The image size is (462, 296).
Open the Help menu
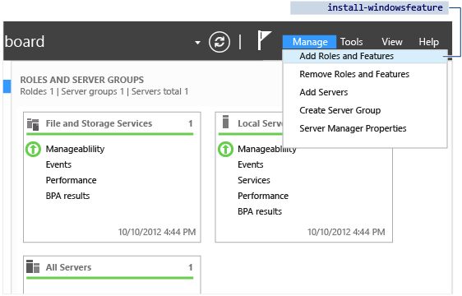click(429, 42)
